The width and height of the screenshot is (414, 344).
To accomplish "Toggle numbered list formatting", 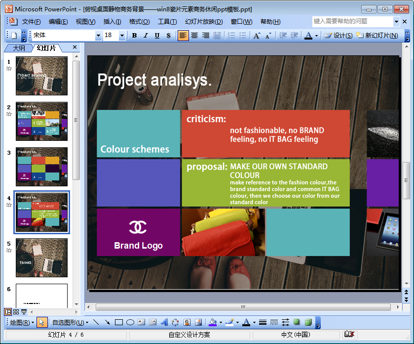I will coord(231,36).
